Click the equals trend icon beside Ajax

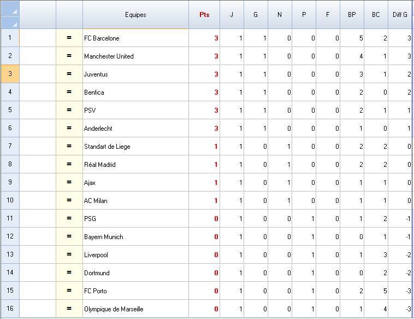pyautogui.click(x=69, y=183)
